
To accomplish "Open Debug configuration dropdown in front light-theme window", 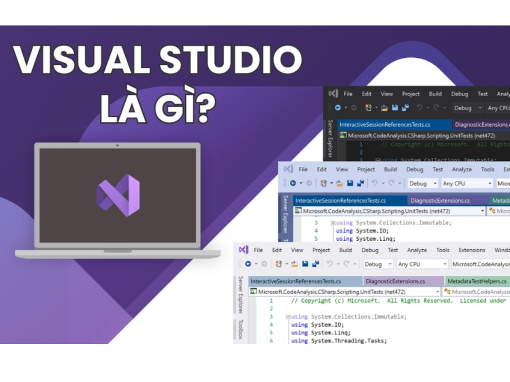I will (377, 264).
